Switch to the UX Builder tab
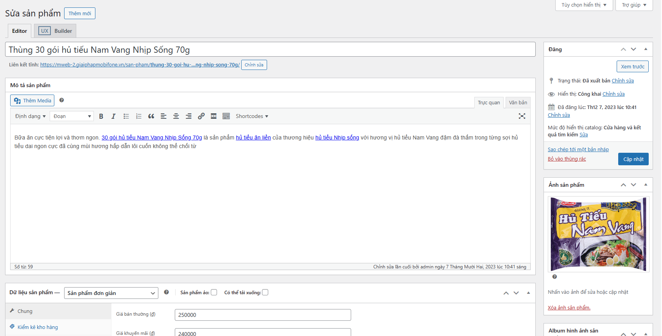The image size is (662, 336). point(55,31)
